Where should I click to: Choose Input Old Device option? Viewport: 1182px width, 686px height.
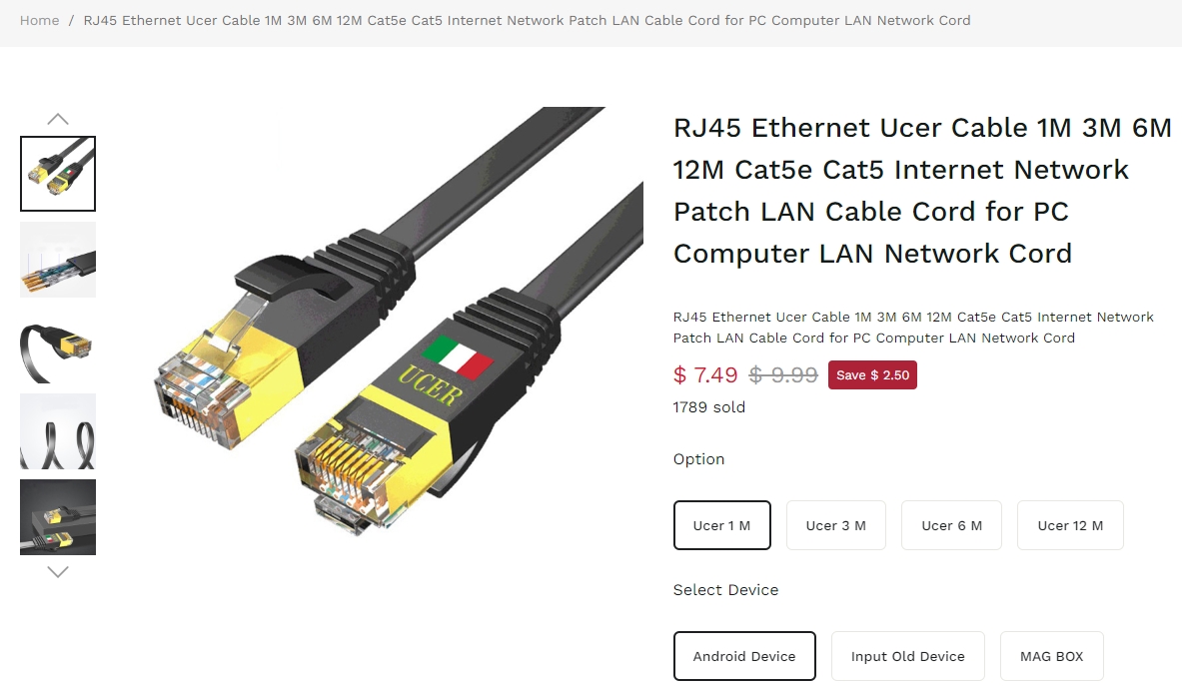point(907,656)
